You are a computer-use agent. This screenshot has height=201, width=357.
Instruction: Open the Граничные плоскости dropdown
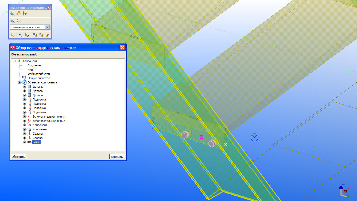tap(47, 27)
